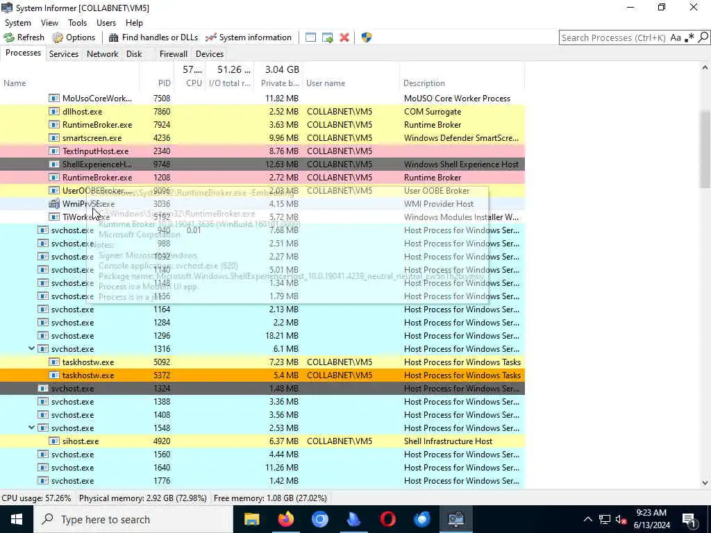Select svchost.exe PID 1640 row
Viewport: 711px width, 533px height.
click(x=262, y=467)
